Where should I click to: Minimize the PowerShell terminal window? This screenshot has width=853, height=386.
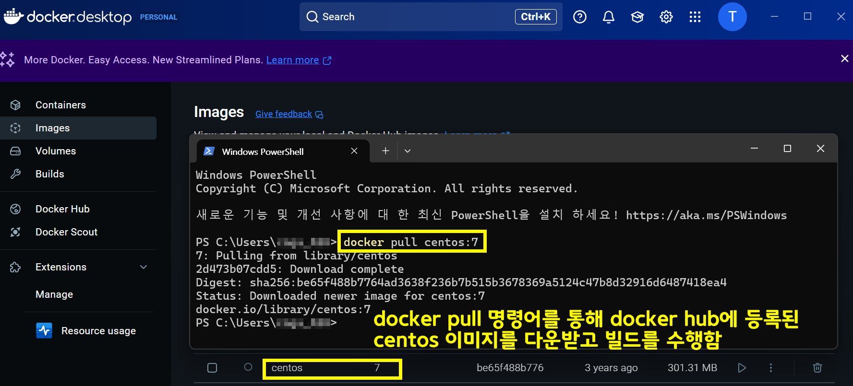tap(755, 149)
